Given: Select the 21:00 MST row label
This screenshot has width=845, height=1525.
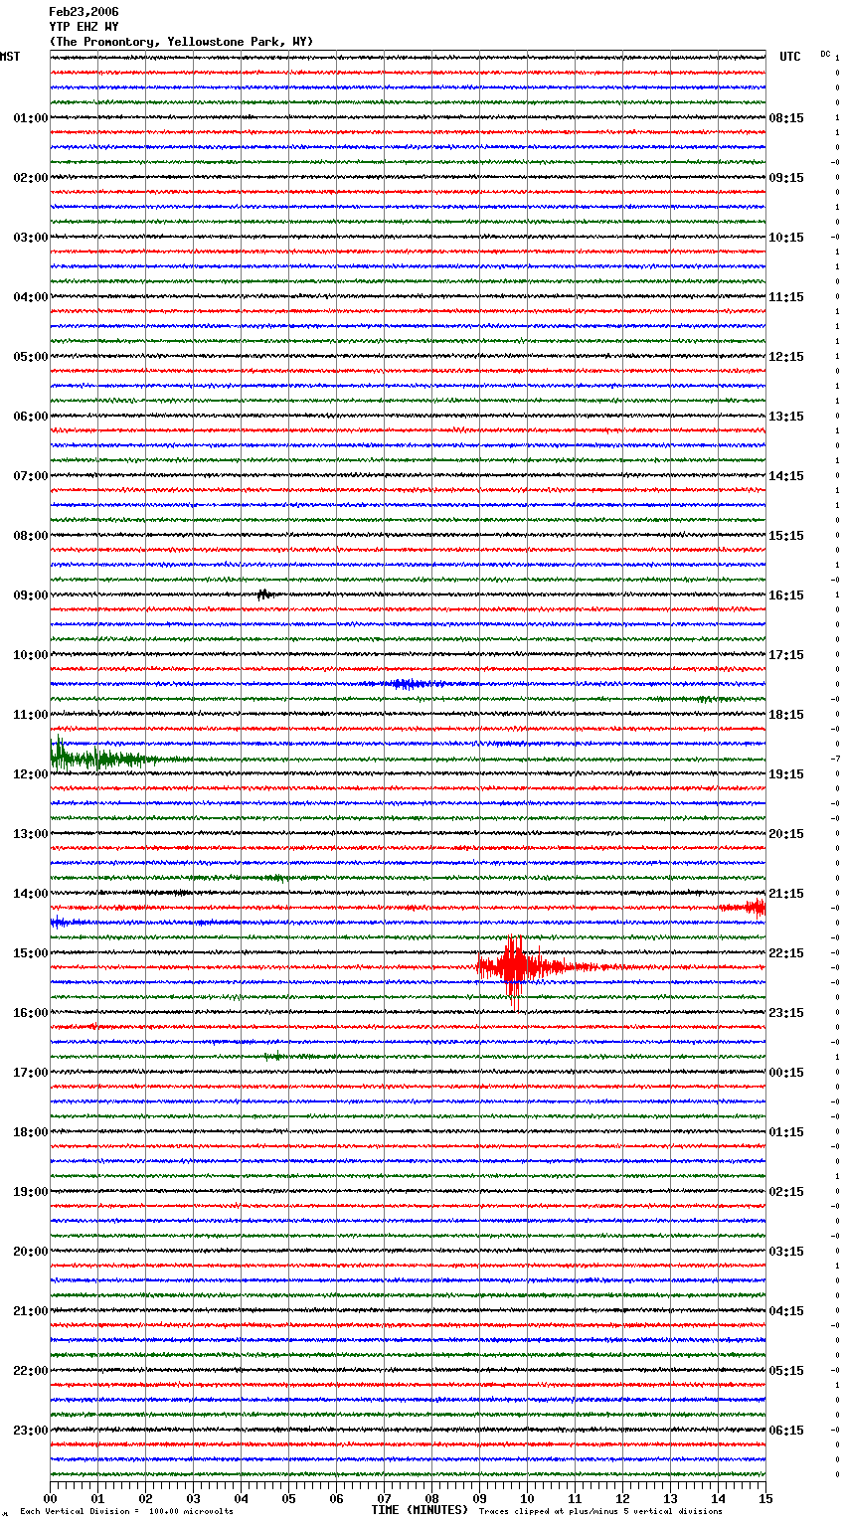Looking at the screenshot, I should [x=30, y=1311].
